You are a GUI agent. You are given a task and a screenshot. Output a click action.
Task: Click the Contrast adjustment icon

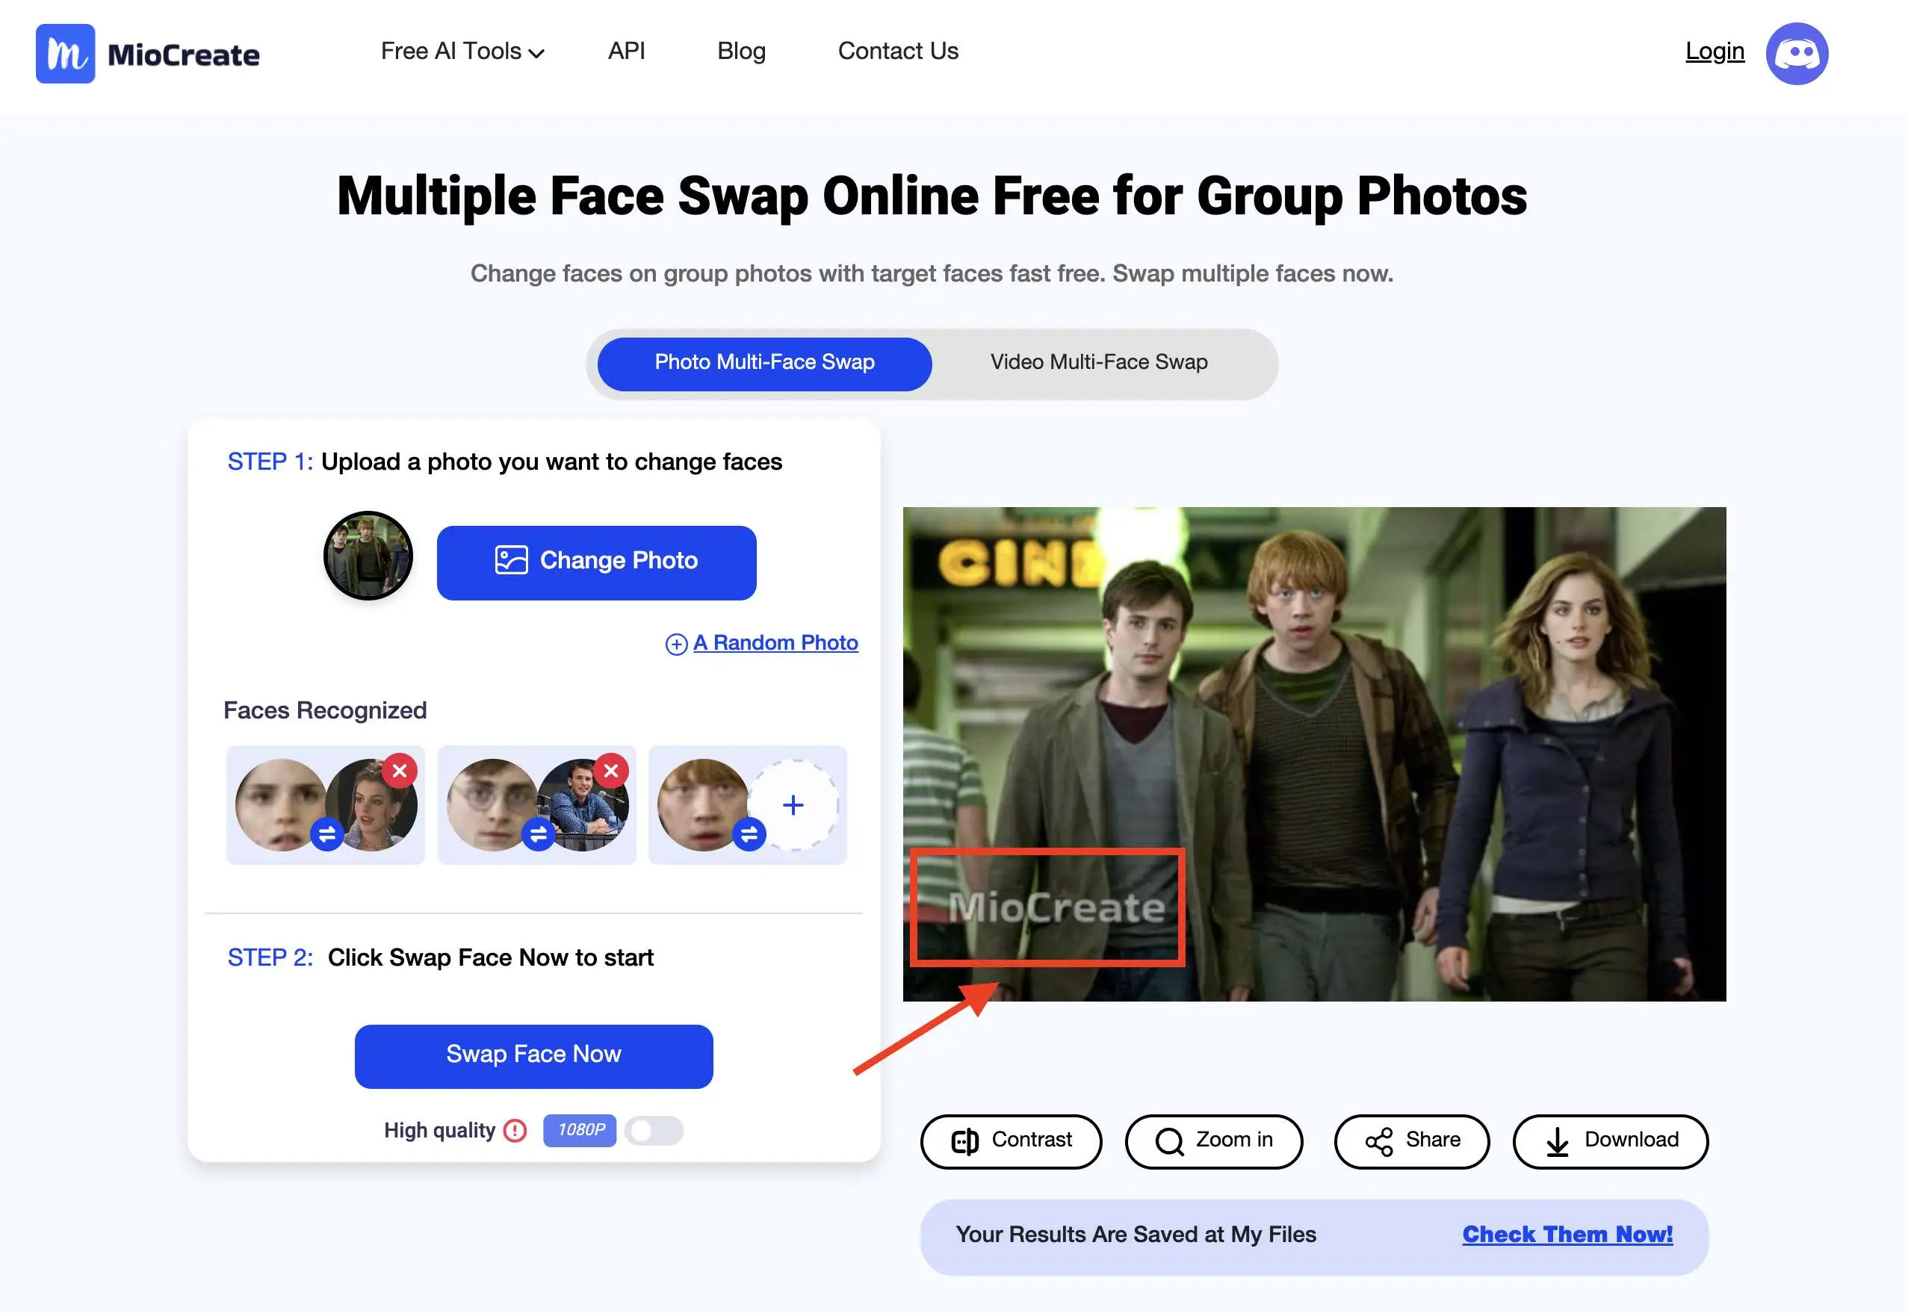point(961,1140)
